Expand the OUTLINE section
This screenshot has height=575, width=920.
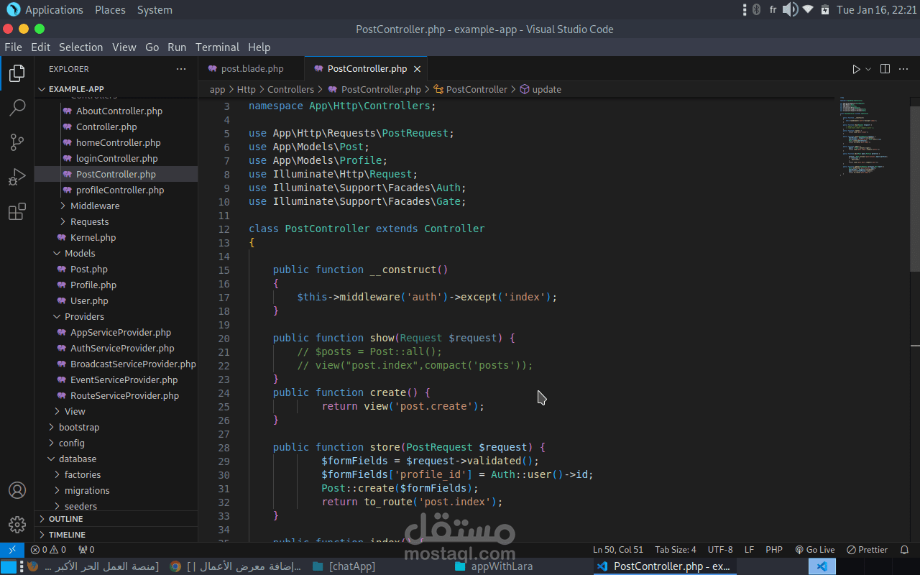(65, 519)
